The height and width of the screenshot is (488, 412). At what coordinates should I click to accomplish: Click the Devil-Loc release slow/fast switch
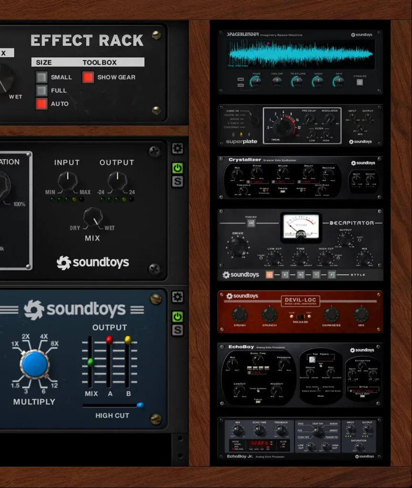coord(300,315)
